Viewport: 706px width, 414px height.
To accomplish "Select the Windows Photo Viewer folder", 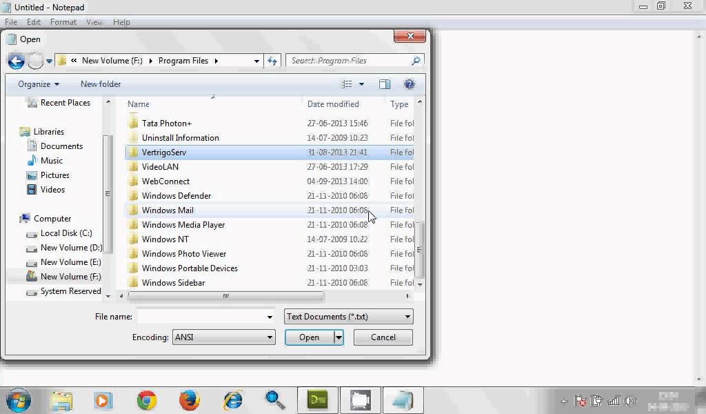I will point(270,254).
